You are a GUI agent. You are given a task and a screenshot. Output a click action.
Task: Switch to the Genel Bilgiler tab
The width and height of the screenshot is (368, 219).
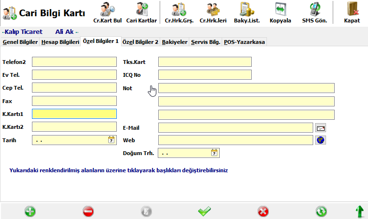tap(20, 42)
